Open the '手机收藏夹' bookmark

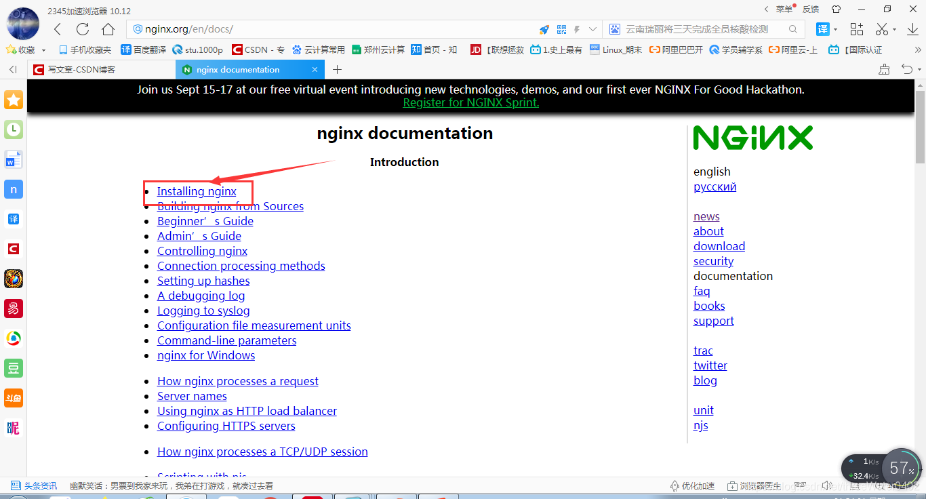(85, 49)
